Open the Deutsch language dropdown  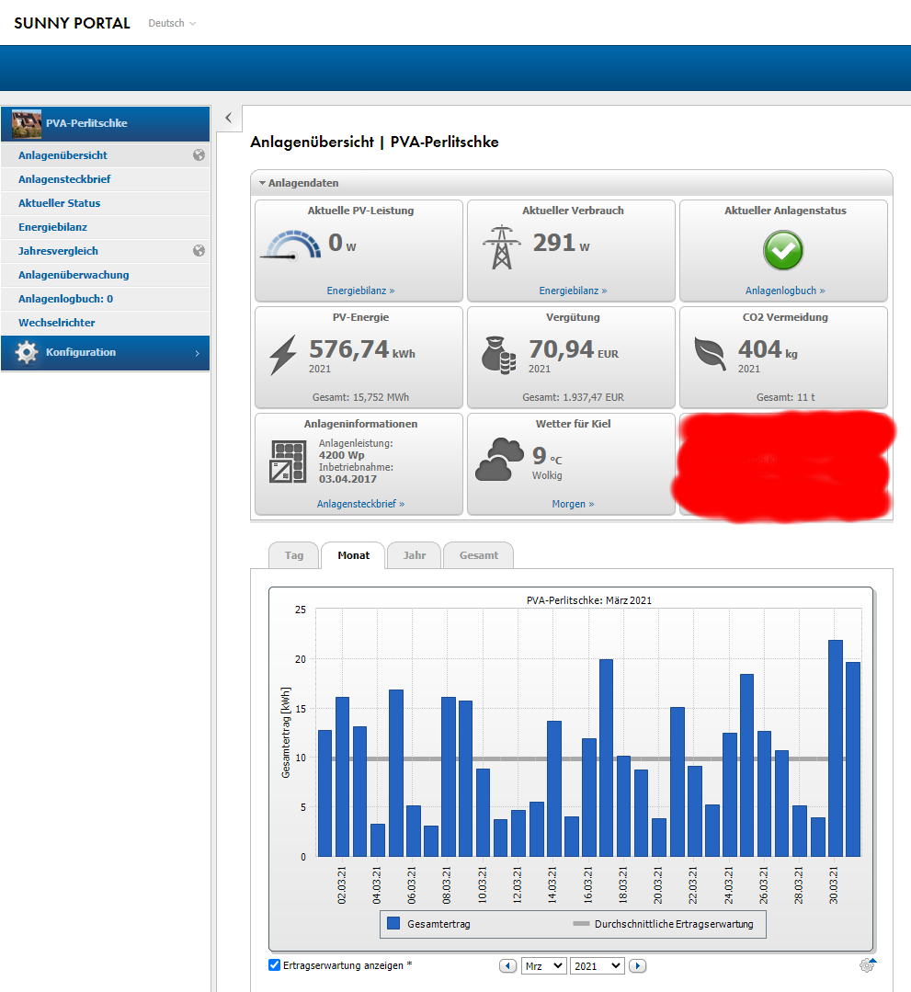pyautogui.click(x=172, y=23)
